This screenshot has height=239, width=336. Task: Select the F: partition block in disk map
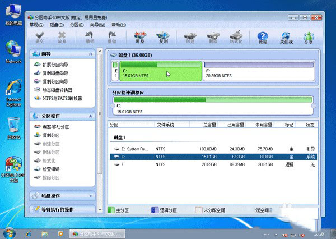258,71
